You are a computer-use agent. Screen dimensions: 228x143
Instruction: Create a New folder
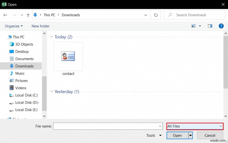pyautogui.click(x=40, y=26)
